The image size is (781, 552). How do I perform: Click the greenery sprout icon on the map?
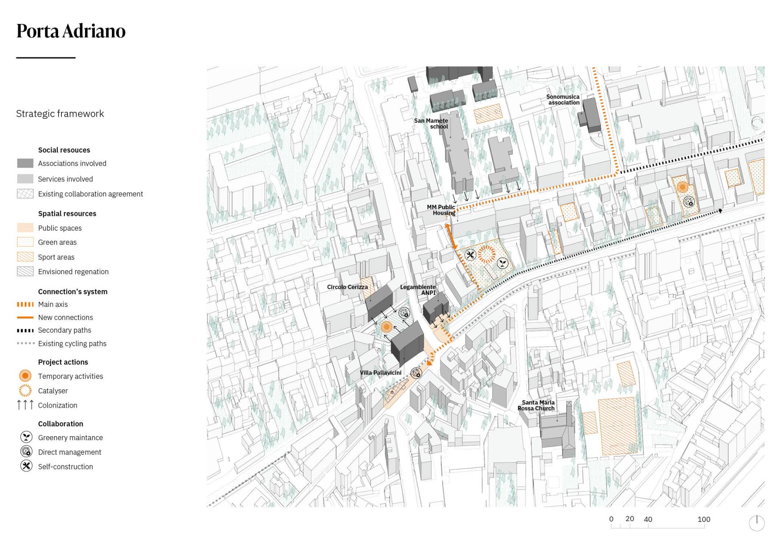coord(503,264)
